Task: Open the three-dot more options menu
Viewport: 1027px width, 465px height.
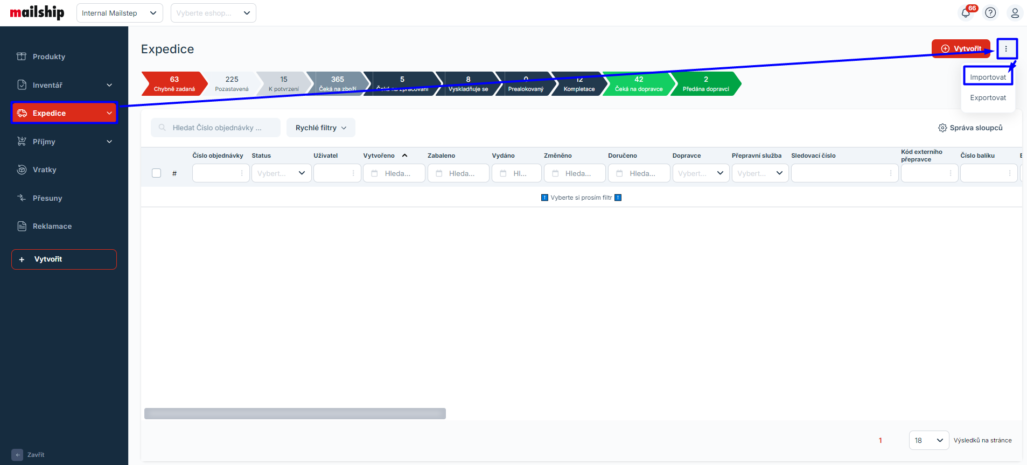Action: (x=1006, y=49)
